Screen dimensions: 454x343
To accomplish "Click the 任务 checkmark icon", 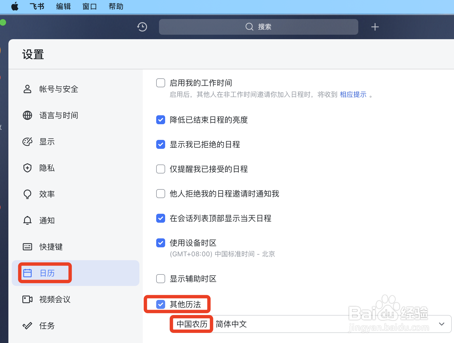I will [x=27, y=325].
